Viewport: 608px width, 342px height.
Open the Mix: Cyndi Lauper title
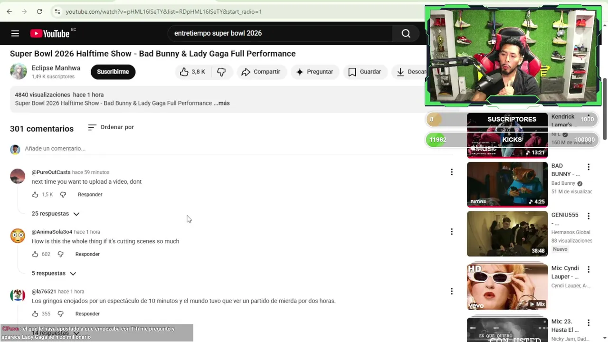pos(565,272)
